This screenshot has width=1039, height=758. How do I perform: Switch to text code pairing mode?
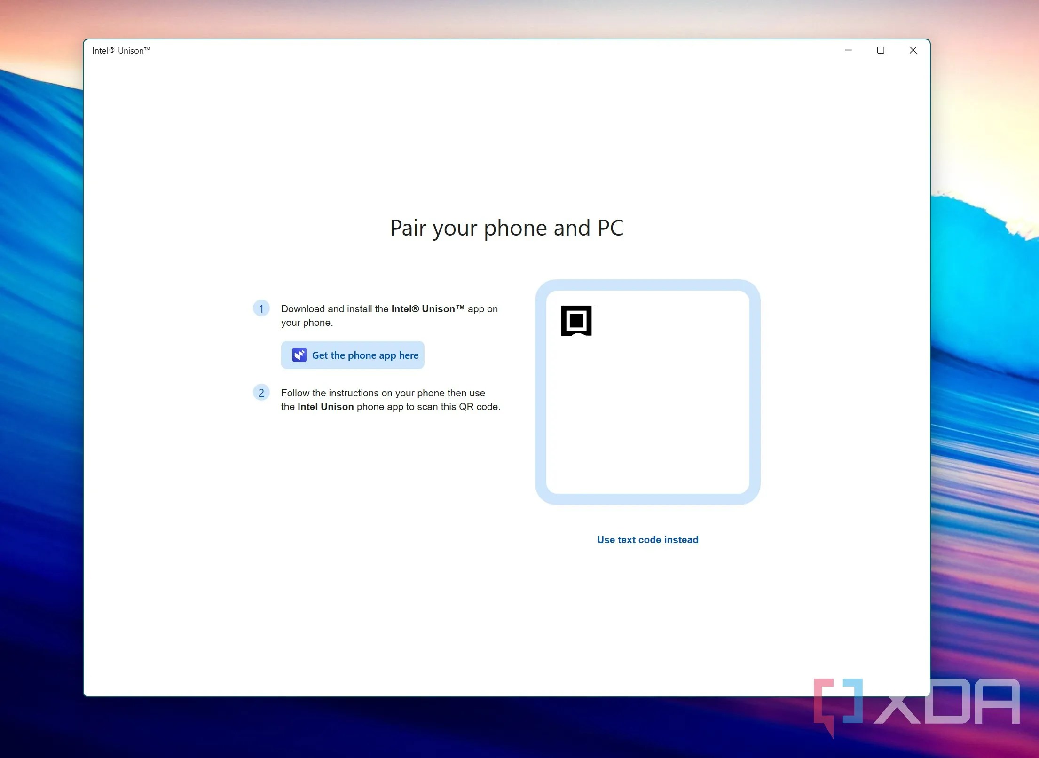(647, 539)
